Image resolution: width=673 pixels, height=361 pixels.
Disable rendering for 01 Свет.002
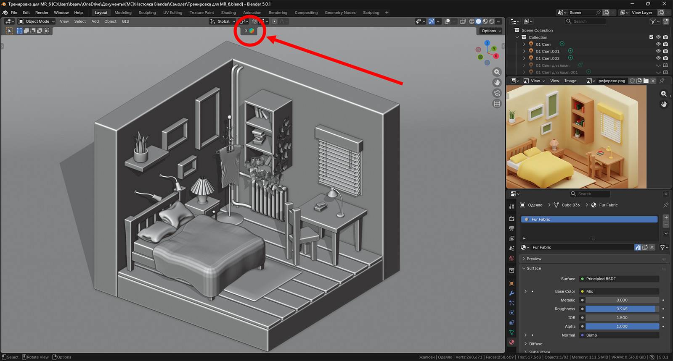tap(665, 58)
